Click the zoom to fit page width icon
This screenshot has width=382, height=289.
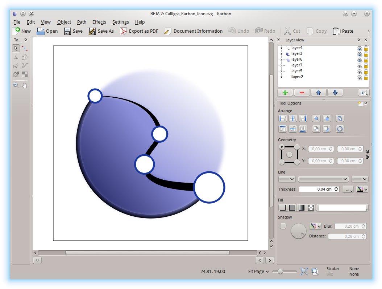[304, 272]
